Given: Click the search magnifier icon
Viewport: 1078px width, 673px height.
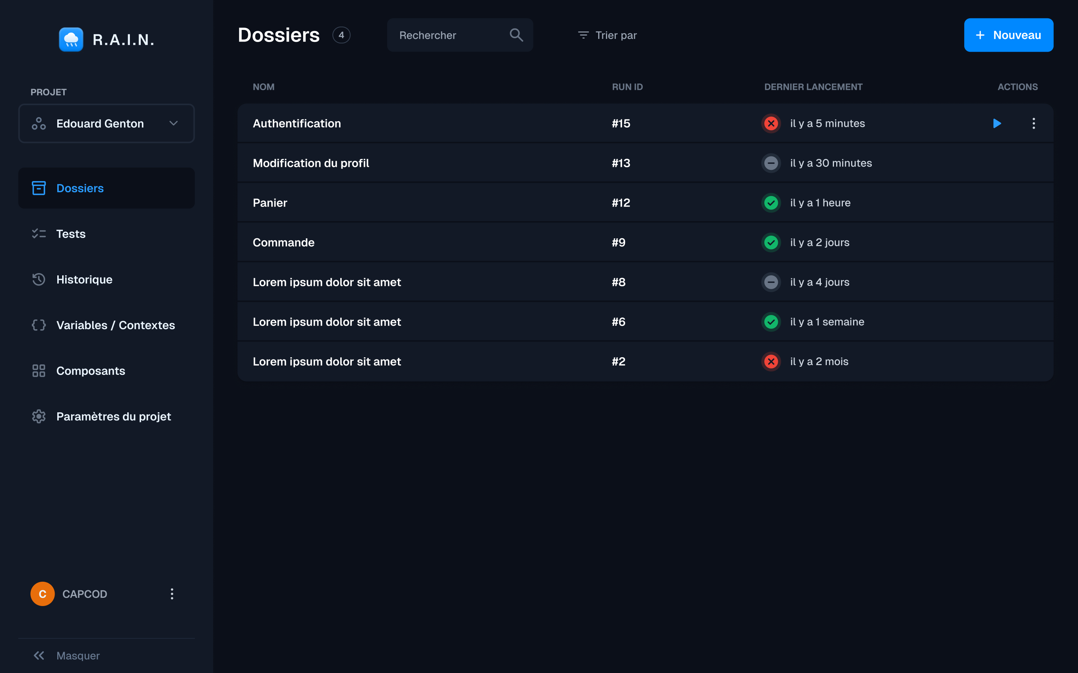Looking at the screenshot, I should point(516,35).
